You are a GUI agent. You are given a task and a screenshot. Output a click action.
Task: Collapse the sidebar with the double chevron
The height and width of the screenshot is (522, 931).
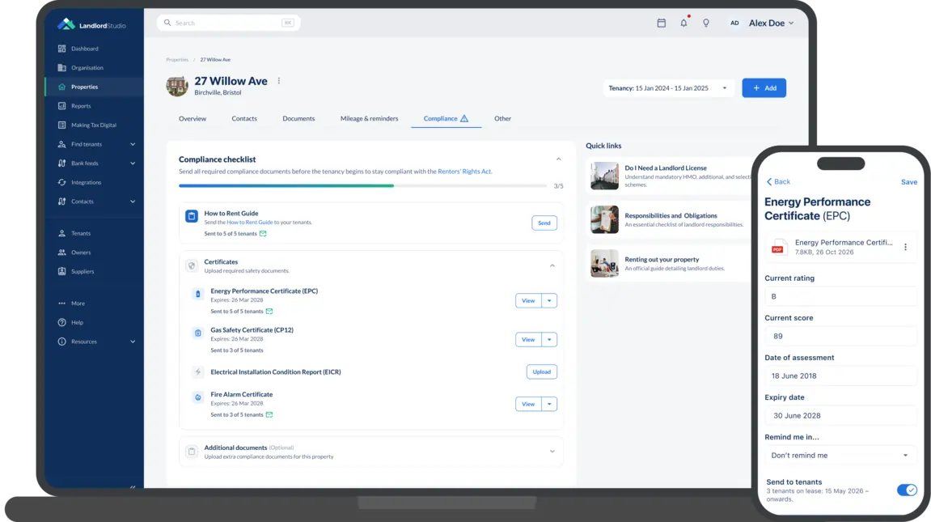tap(133, 487)
